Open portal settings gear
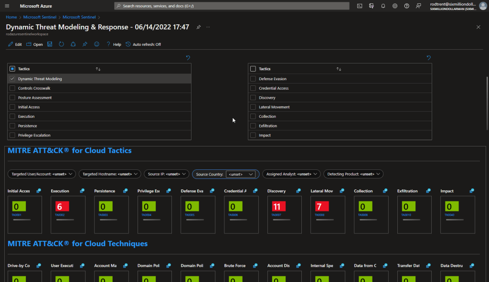 [x=395, y=6]
